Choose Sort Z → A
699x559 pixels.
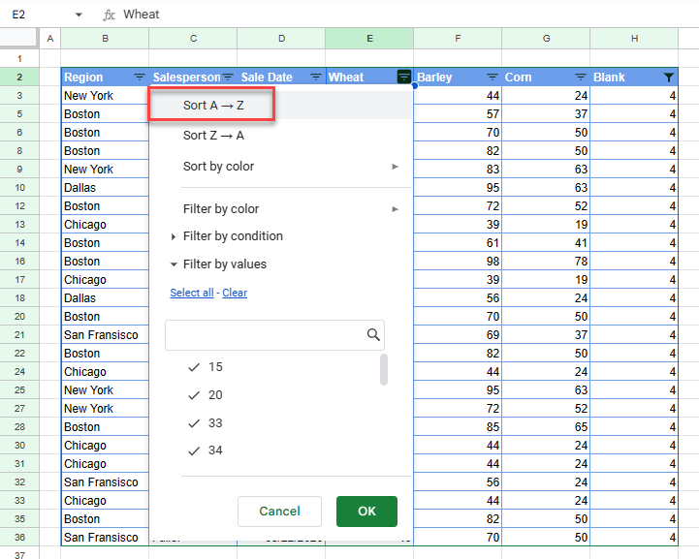pos(212,136)
